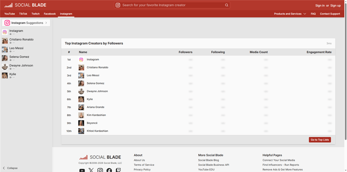Click Ariana Grande name in table

[95, 107]
